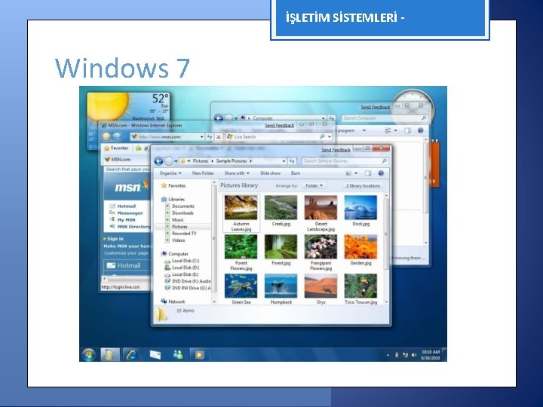The width and height of the screenshot is (543, 407).
Task: Open Live Search provider dropdown arrow
Action: coord(330,136)
